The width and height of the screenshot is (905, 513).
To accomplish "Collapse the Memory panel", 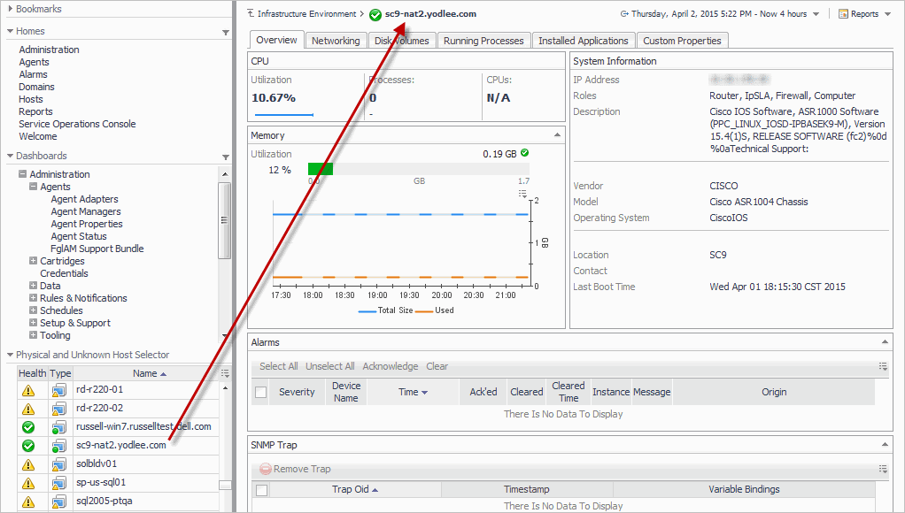I will [557, 134].
